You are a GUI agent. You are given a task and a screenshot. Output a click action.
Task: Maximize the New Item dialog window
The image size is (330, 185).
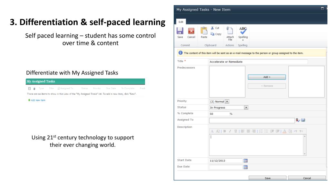tap(322, 8)
